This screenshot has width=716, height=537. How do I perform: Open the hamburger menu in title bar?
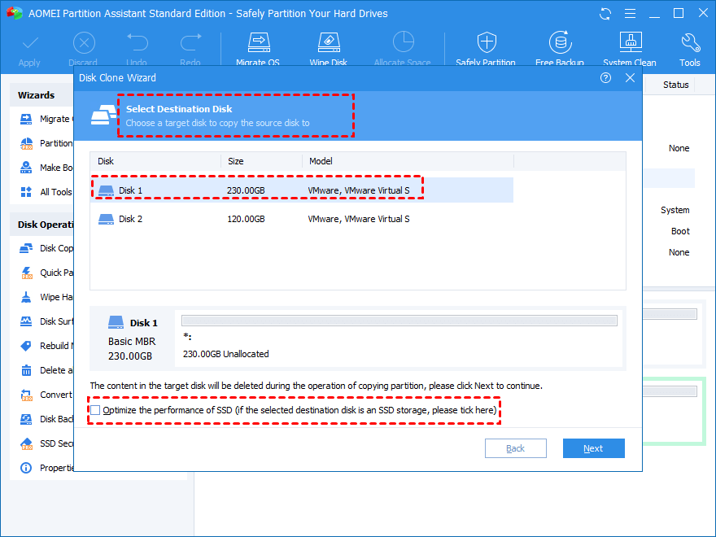click(630, 14)
